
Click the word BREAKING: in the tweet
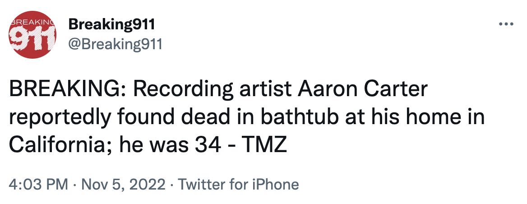click(x=68, y=89)
